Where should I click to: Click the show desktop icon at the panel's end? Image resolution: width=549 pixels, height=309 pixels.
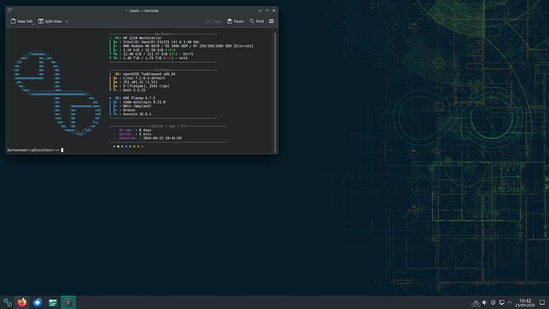click(542, 303)
